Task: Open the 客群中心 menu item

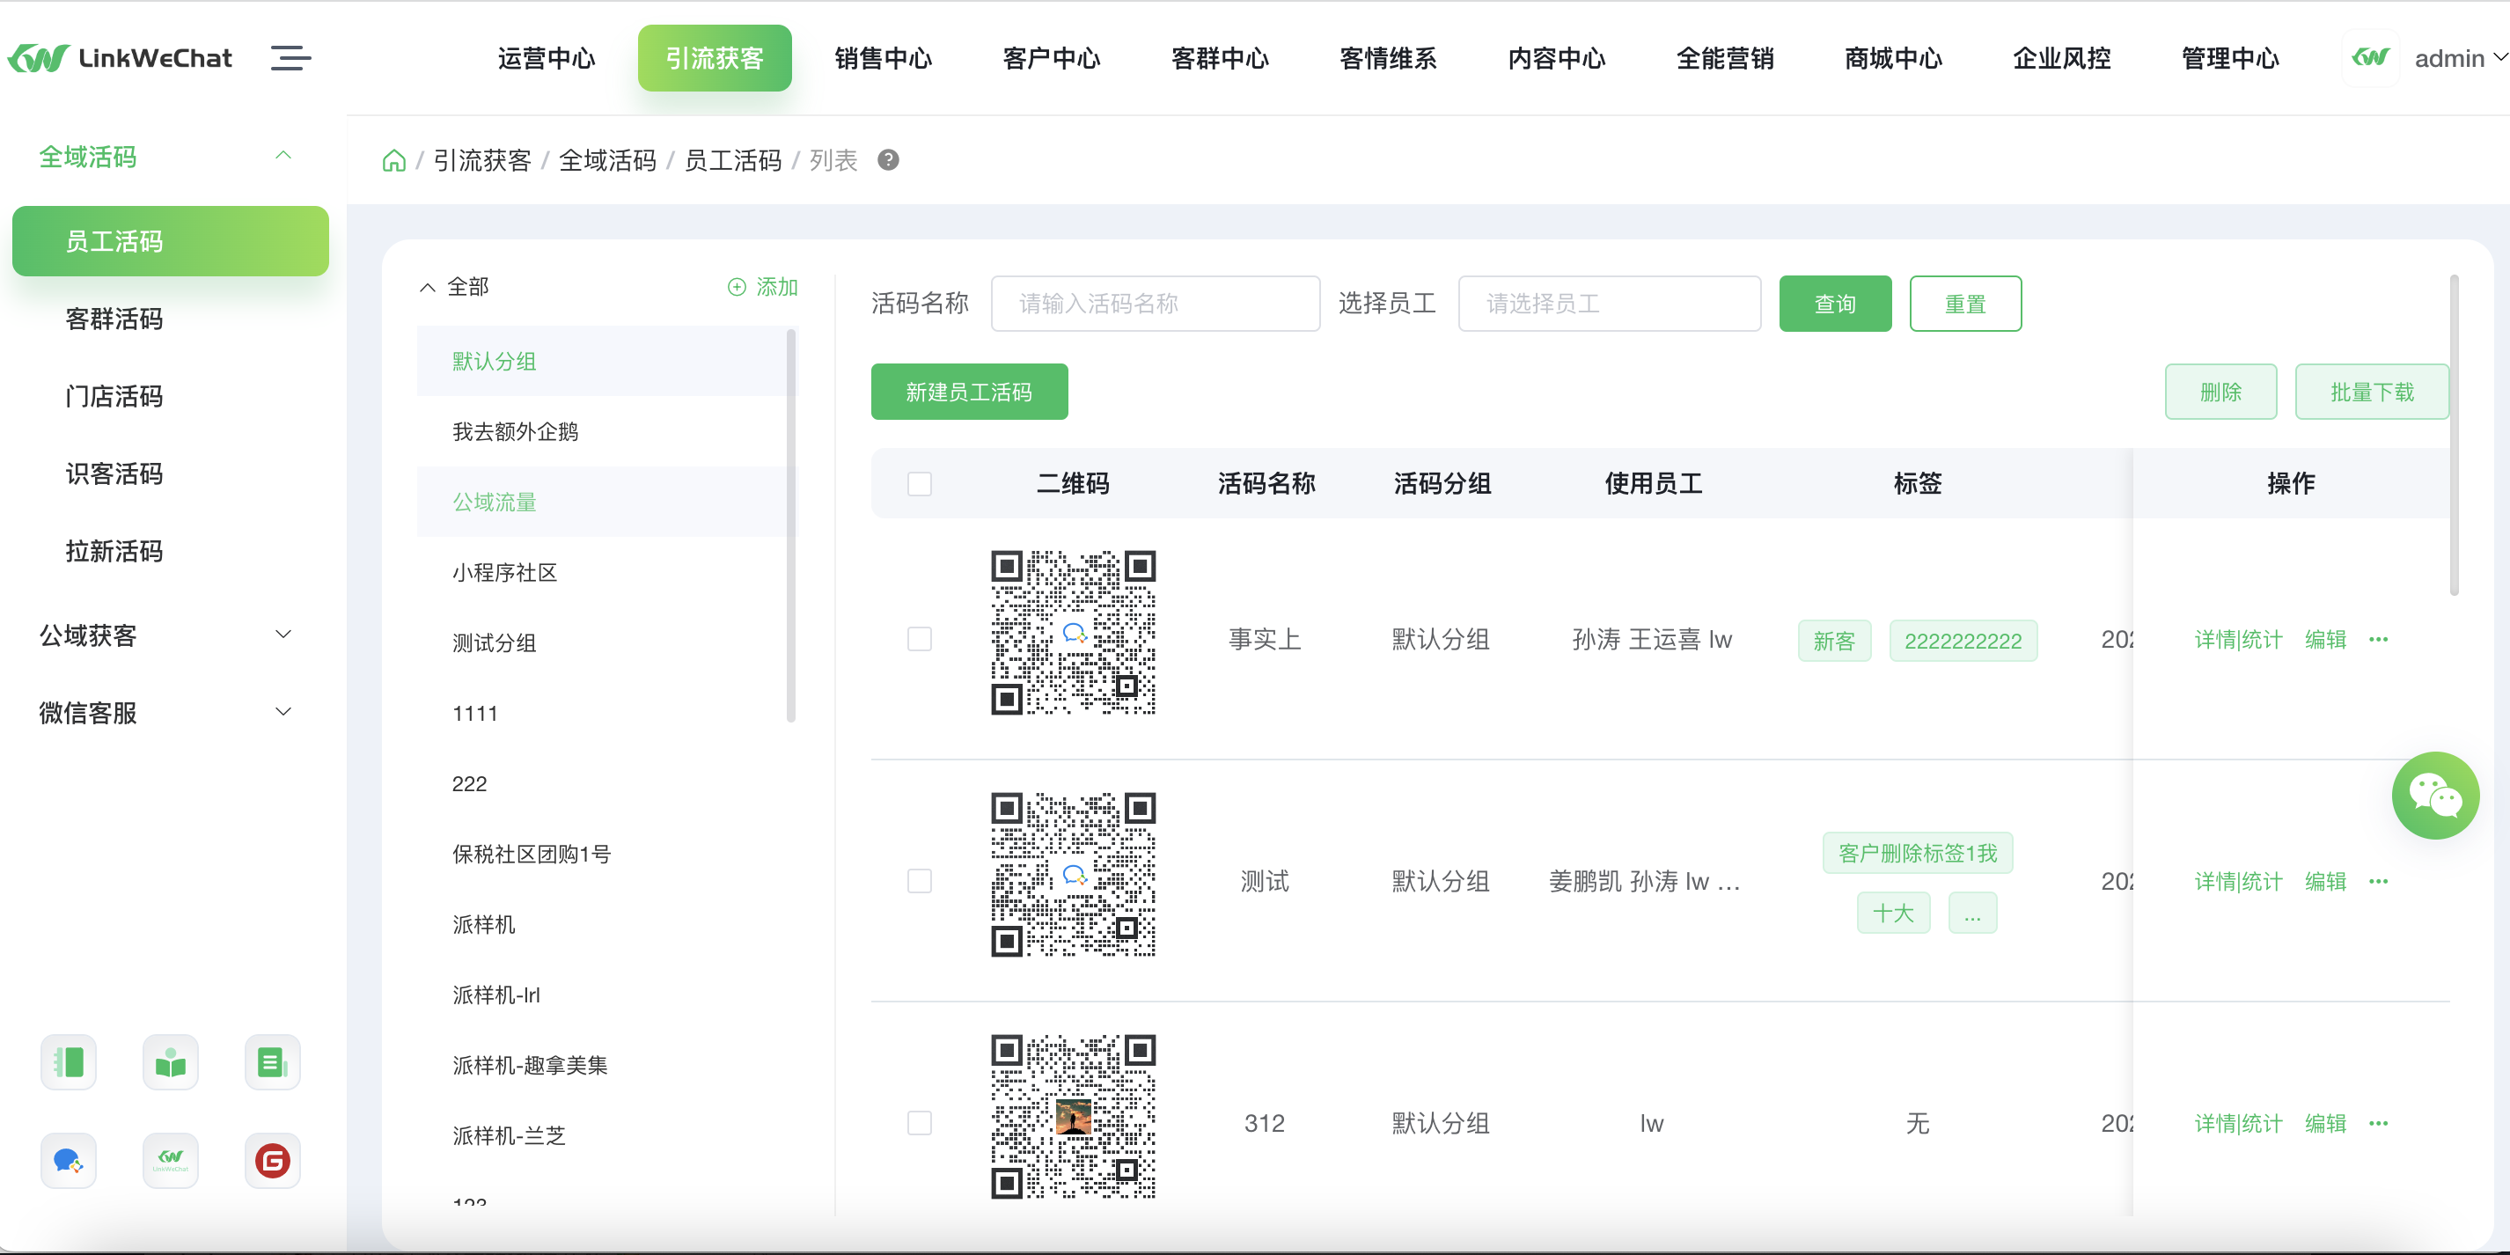Action: coord(1220,58)
